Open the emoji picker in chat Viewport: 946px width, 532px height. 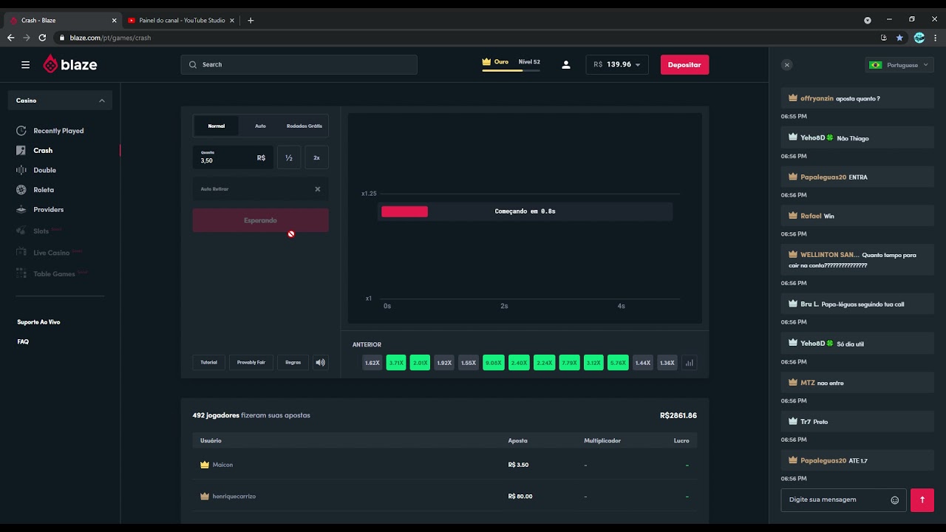pyautogui.click(x=894, y=500)
